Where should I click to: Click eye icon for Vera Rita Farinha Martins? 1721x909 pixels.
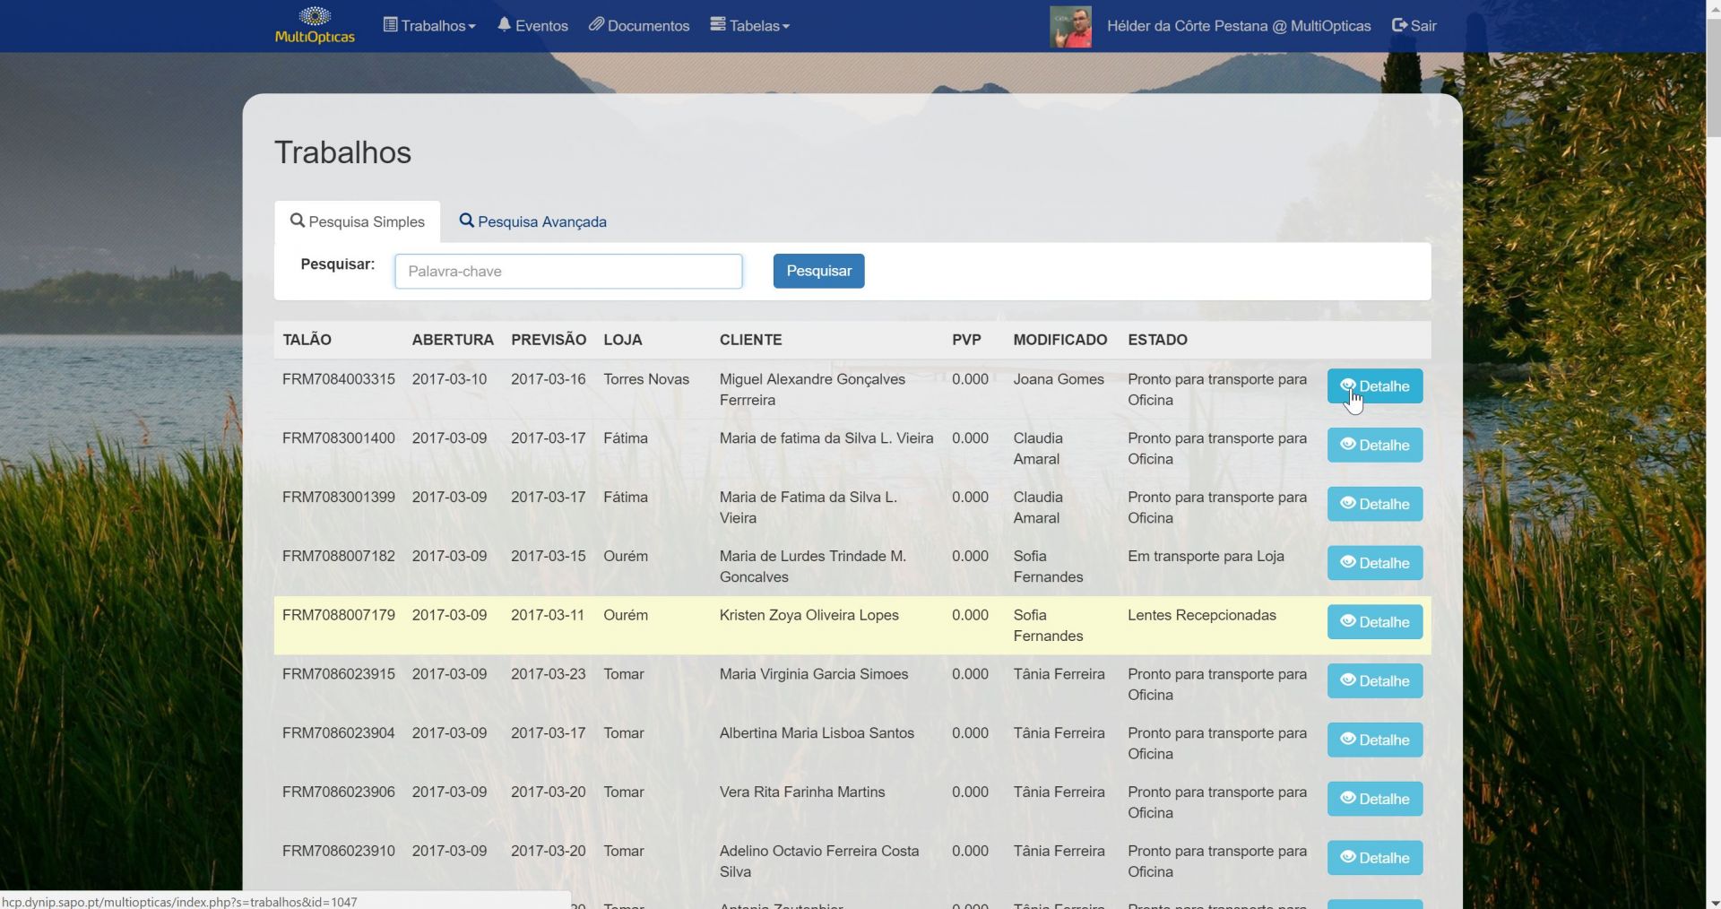point(1347,798)
